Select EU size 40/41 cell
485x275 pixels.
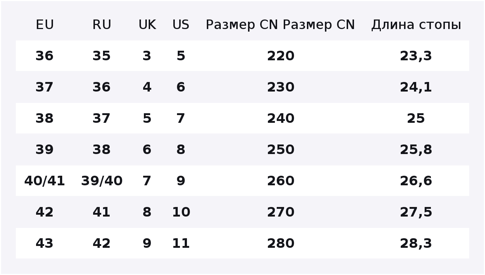[x=45, y=181]
